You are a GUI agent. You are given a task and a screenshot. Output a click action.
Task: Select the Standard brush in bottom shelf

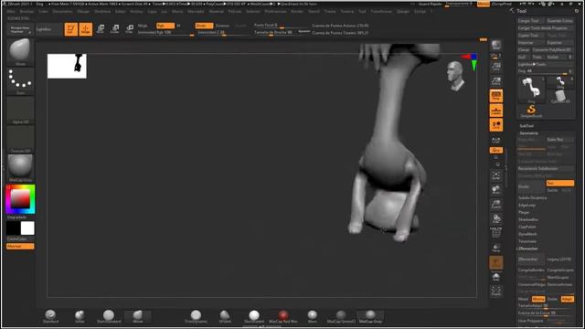50,316
